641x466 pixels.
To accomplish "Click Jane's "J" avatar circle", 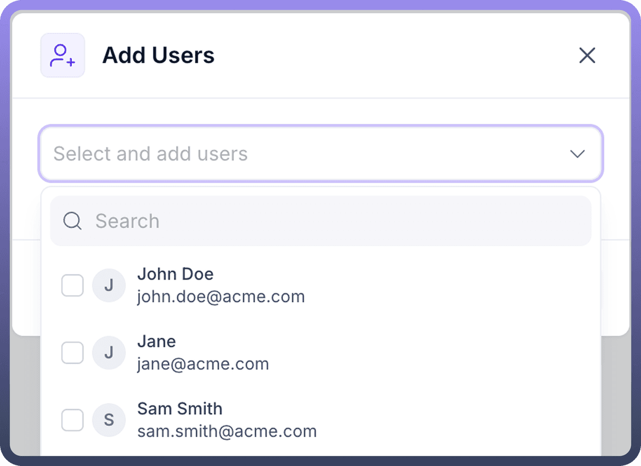I will [109, 353].
